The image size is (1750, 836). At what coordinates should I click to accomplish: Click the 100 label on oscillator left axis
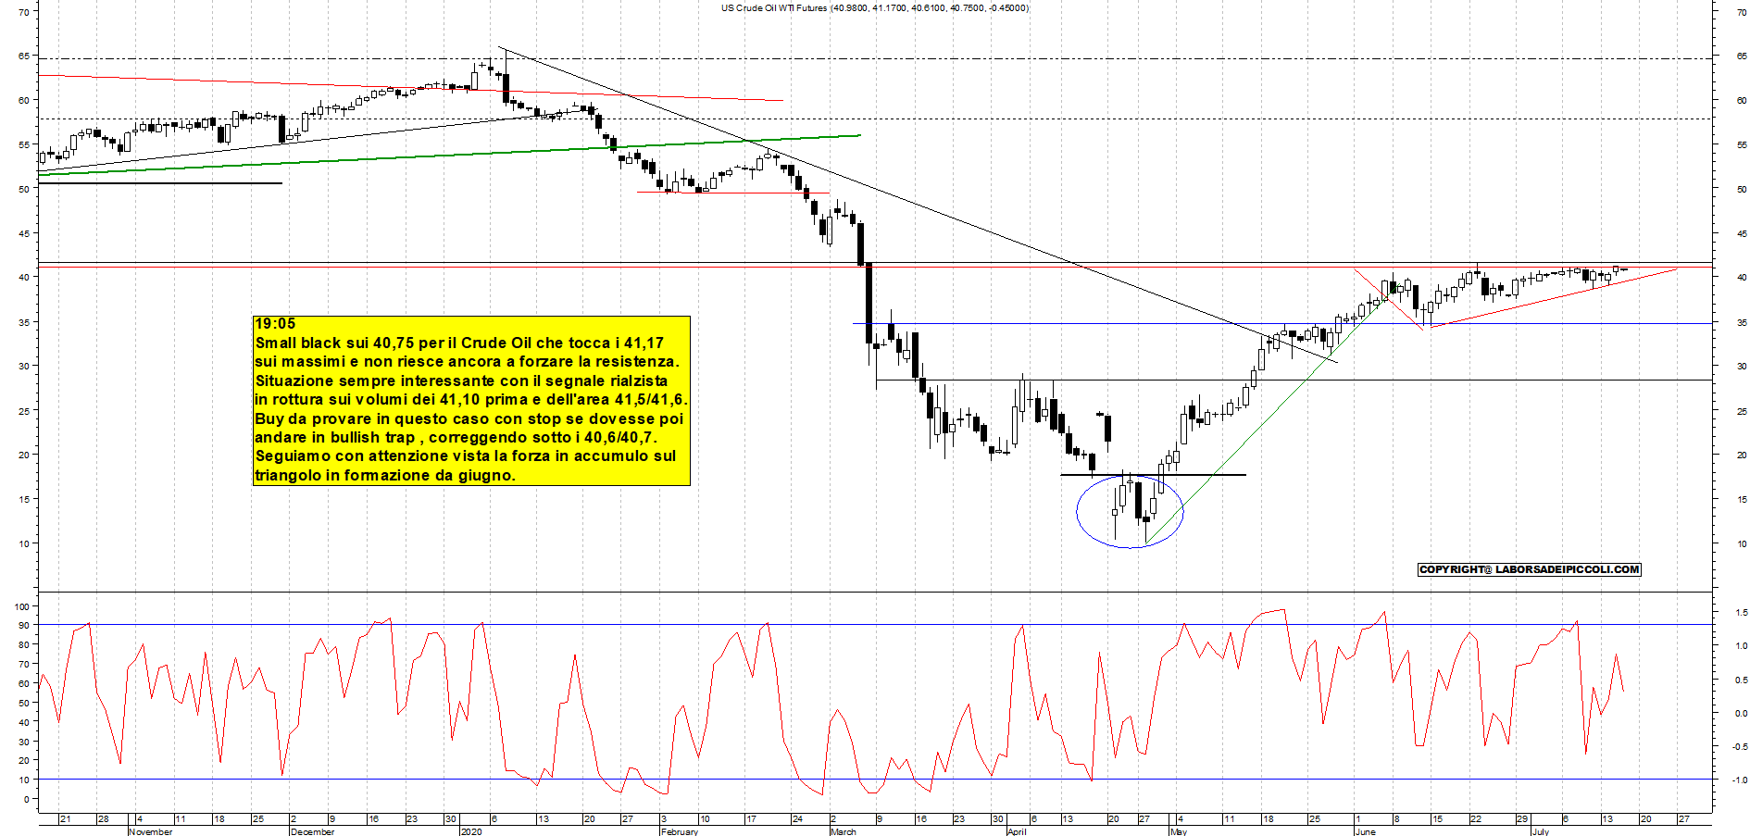[x=21, y=606]
